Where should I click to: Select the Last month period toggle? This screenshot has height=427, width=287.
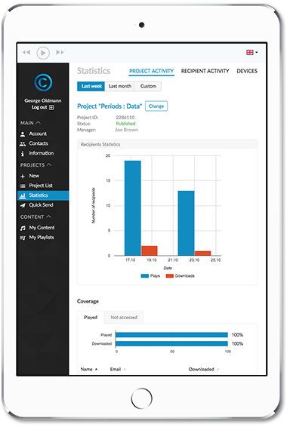[120, 86]
